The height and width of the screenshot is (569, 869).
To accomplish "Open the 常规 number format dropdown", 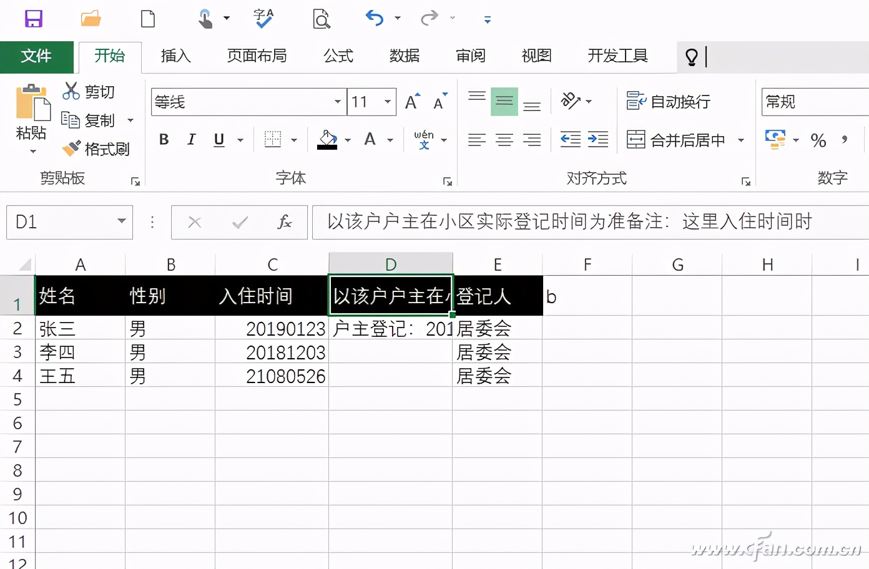I will pos(815,102).
